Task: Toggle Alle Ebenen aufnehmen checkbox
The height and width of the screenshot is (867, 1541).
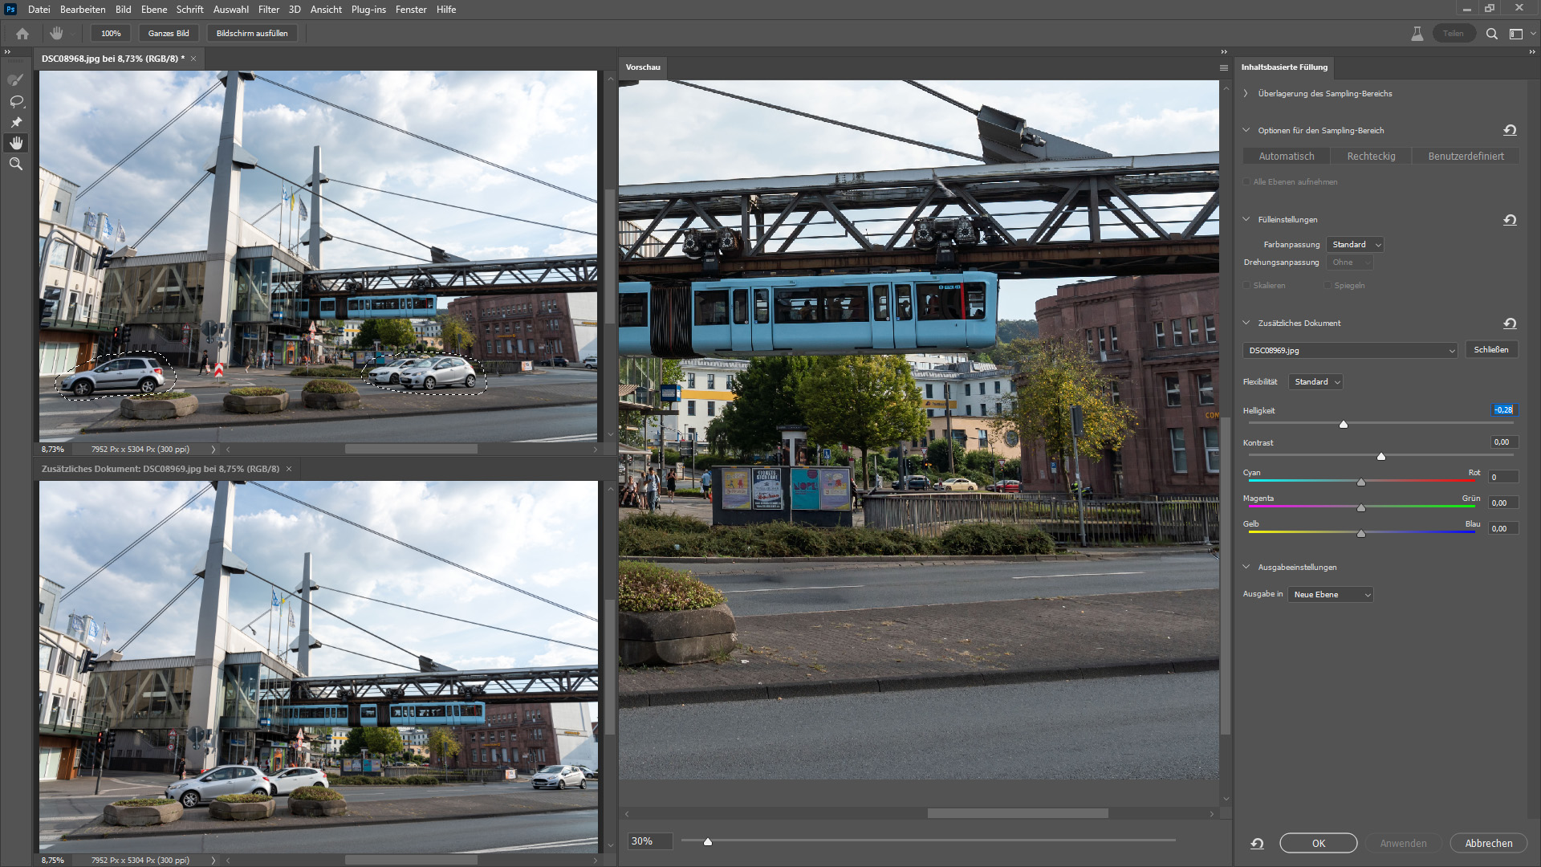Action: click(1247, 182)
